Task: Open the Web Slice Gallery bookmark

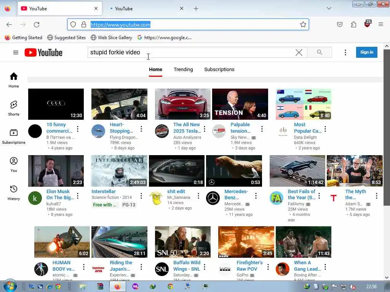Action: pos(112,38)
